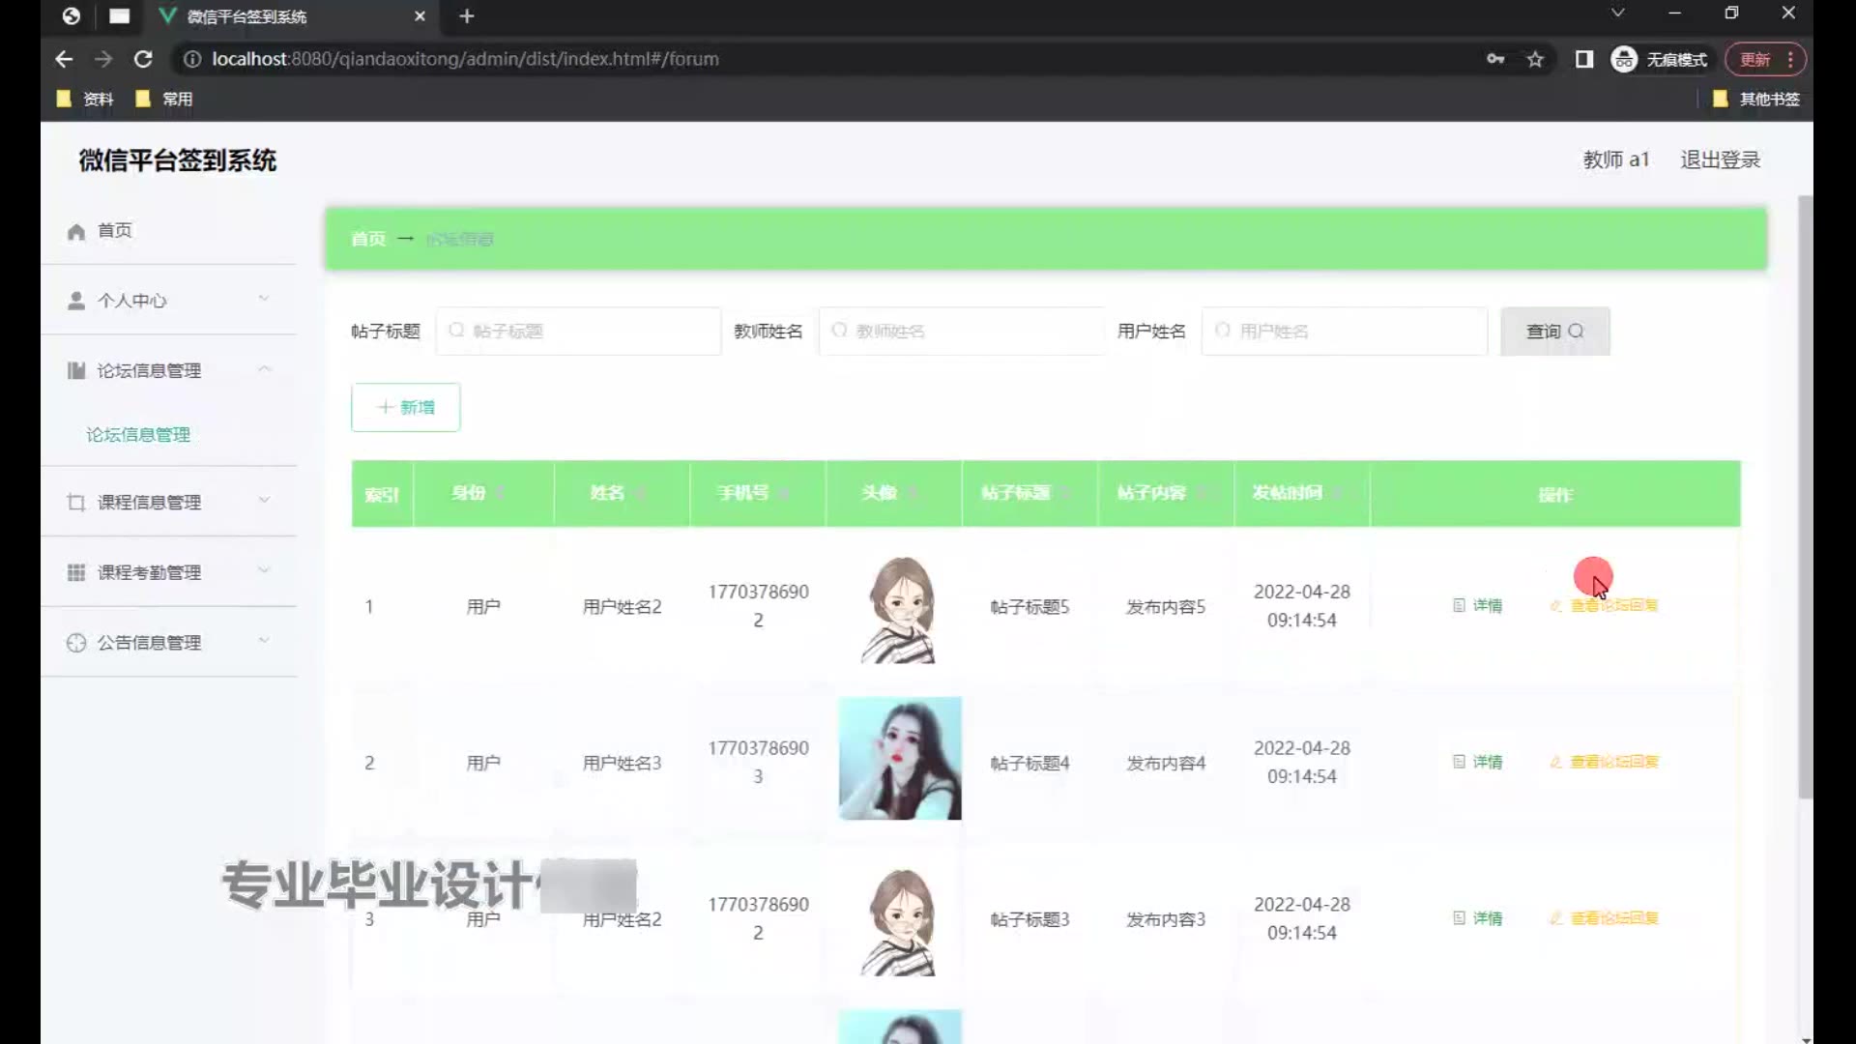Image resolution: width=1856 pixels, height=1044 pixels.
Task: Open 详情 for the first row
Action: point(1478,606)
